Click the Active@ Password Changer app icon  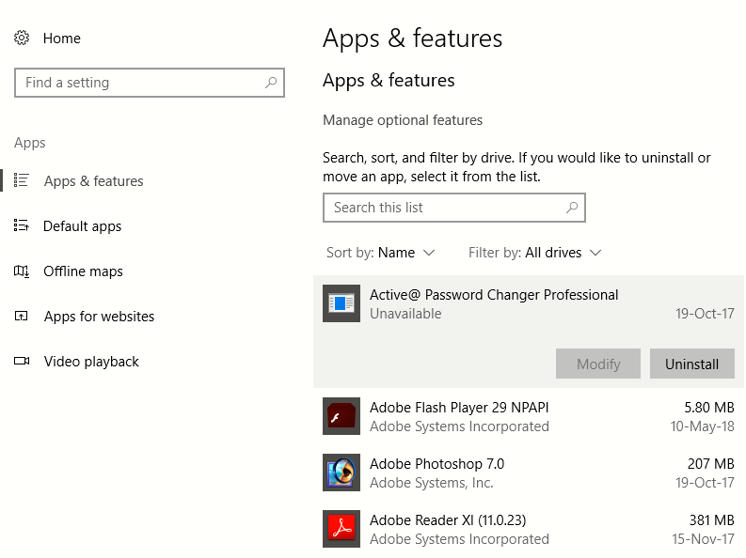tap(341, 303)
